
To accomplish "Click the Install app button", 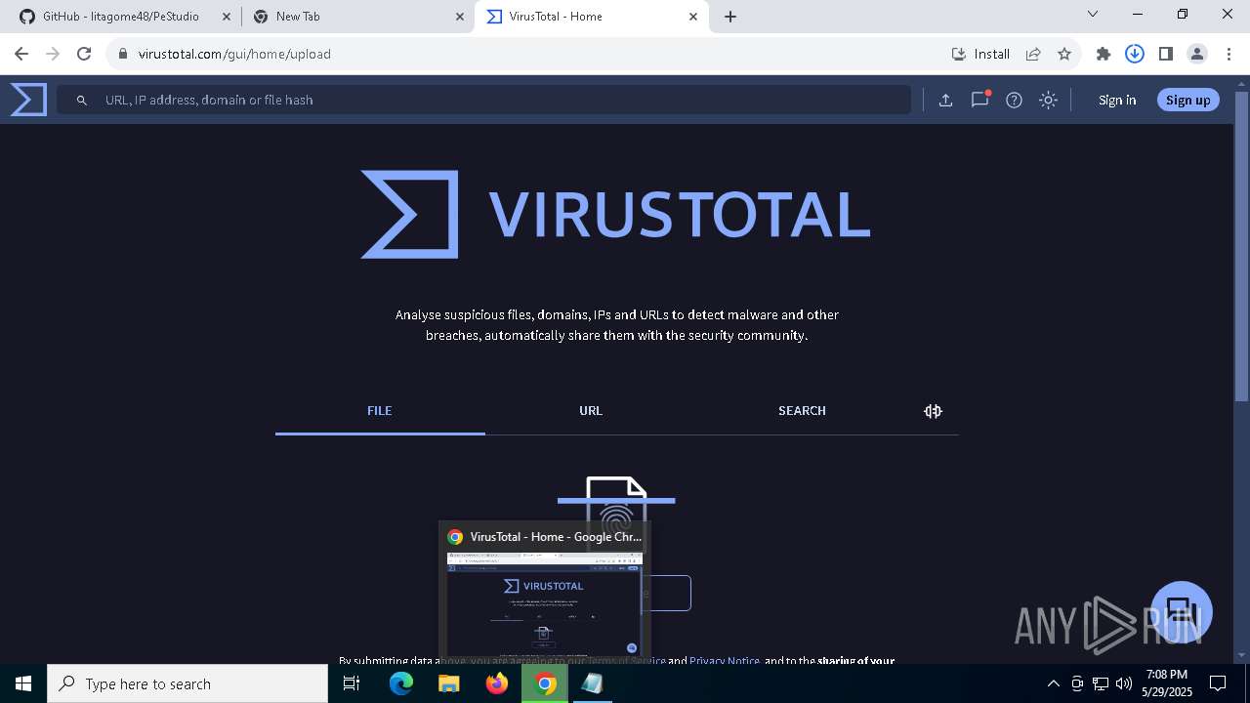I will pos(981,54).
